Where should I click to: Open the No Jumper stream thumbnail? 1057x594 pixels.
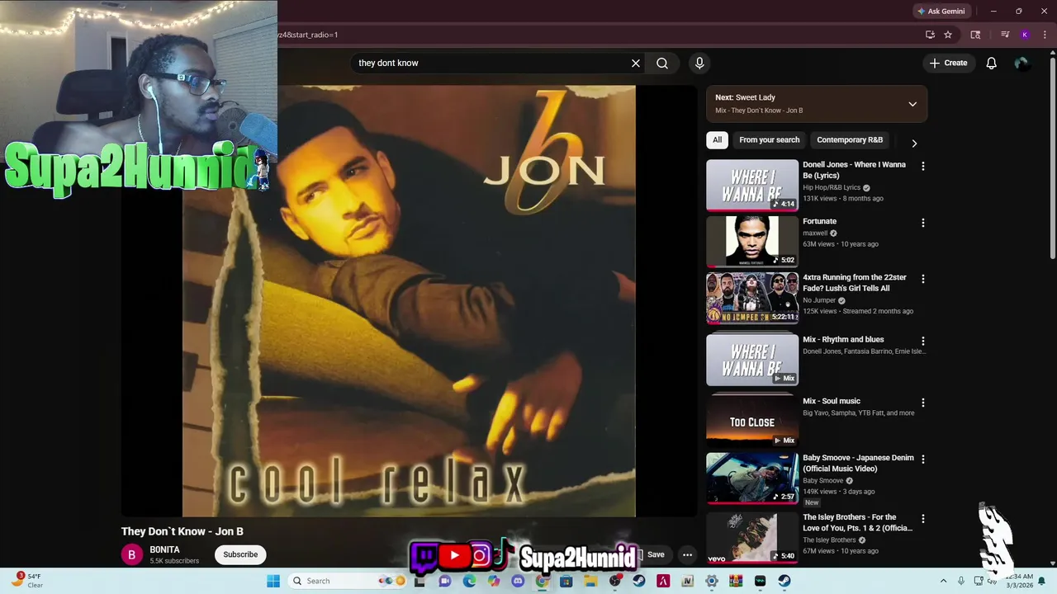[x=752, y=298]
